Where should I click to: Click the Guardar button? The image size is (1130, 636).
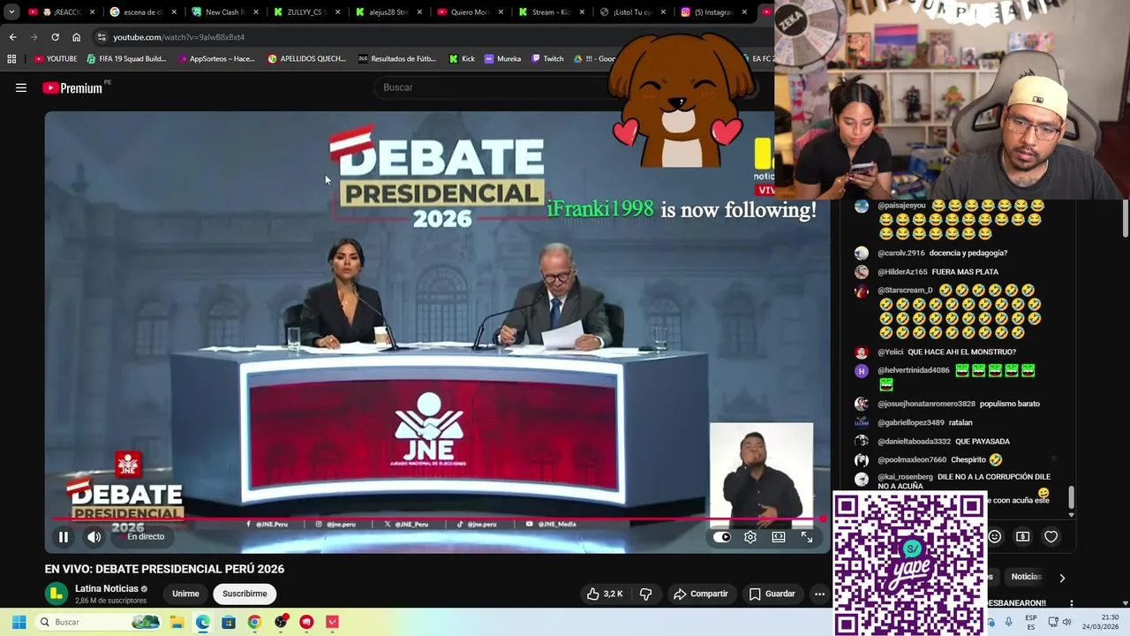[x=772, y=594]
